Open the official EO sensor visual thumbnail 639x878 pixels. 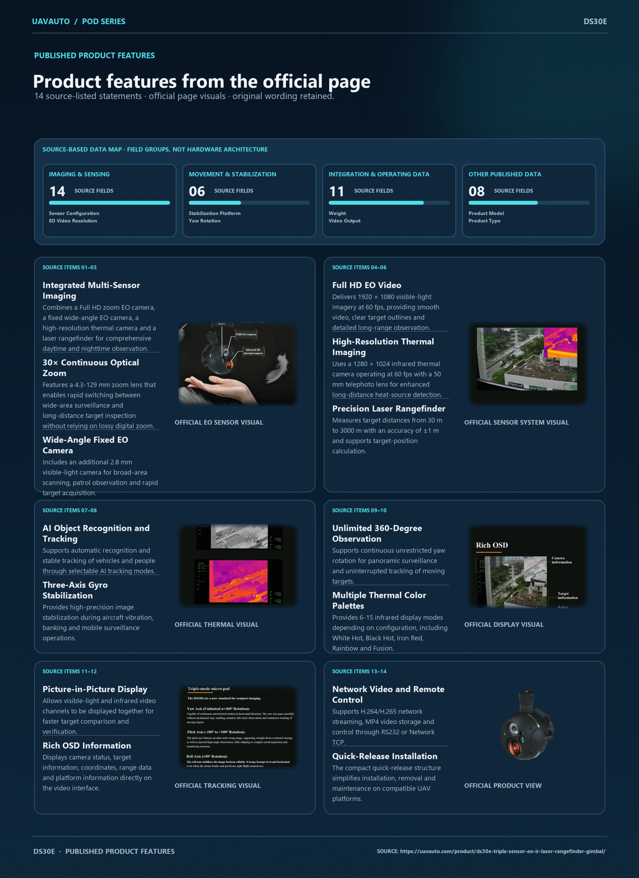[238, 364]
